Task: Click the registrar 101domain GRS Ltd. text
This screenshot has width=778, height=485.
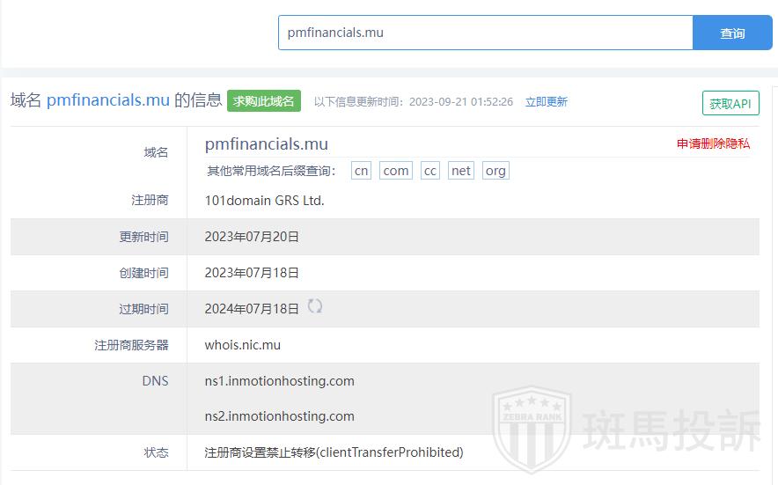Action: [264, 201]
